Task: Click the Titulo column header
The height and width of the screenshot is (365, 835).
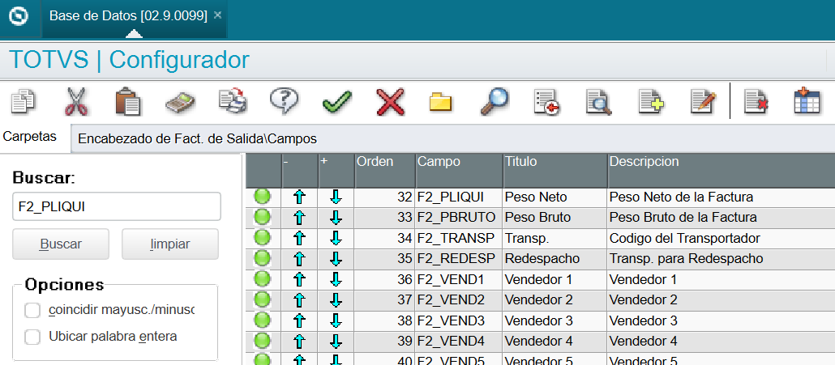Action: [x=555, y=170]
